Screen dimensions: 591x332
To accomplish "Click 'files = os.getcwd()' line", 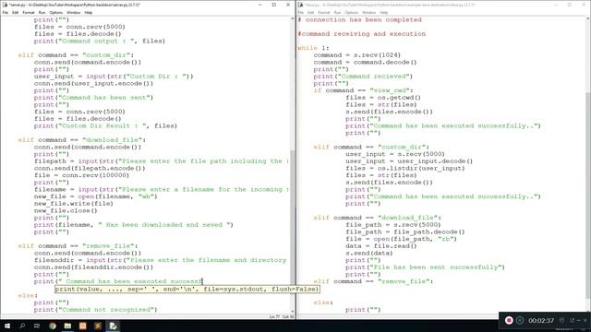I will [x=383, y=98].
